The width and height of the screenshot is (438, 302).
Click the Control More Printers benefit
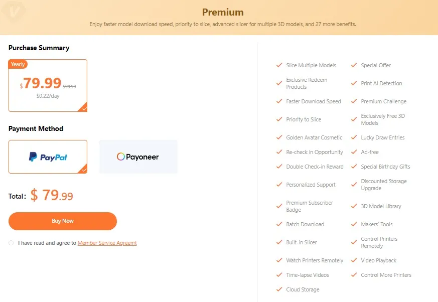coord(386,275)
